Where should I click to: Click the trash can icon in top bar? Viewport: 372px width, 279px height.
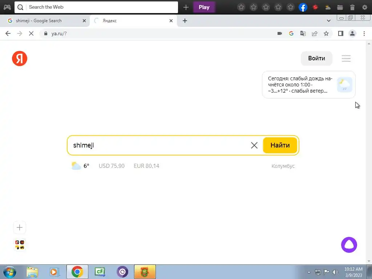click(x=352, y=7)
